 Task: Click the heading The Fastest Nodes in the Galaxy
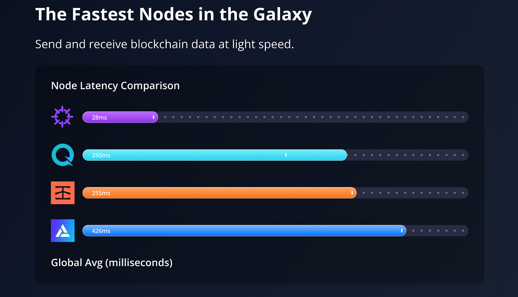coord(173,15)
